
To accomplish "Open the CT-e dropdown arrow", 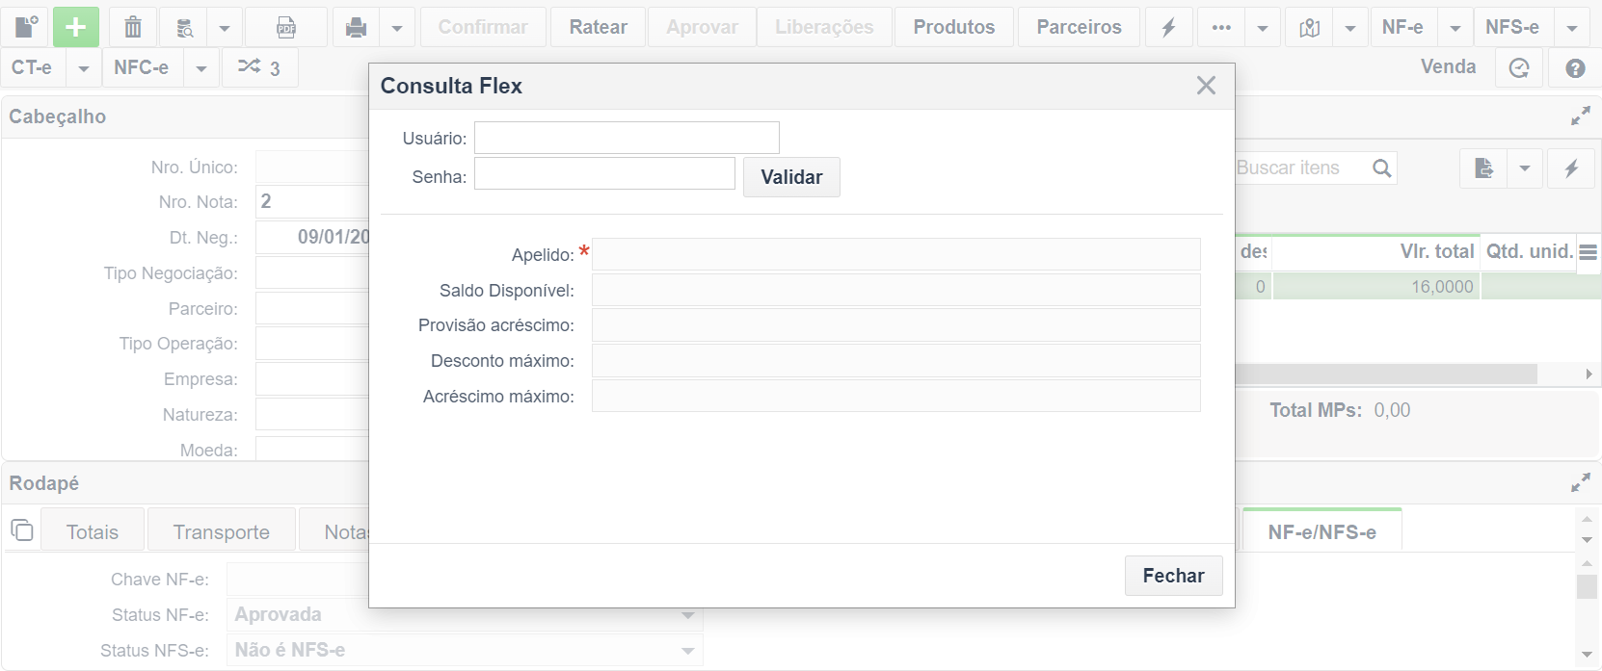I will coord(84,68).
